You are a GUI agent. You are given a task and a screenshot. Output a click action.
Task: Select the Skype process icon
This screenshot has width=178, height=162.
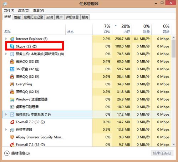tap(12, 46)
